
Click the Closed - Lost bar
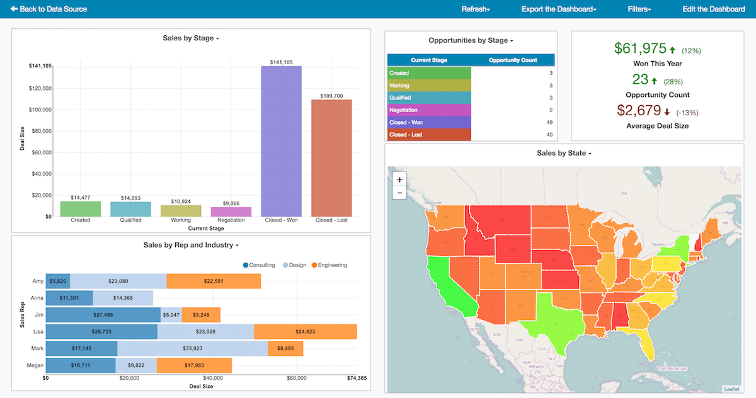point(331,157)
